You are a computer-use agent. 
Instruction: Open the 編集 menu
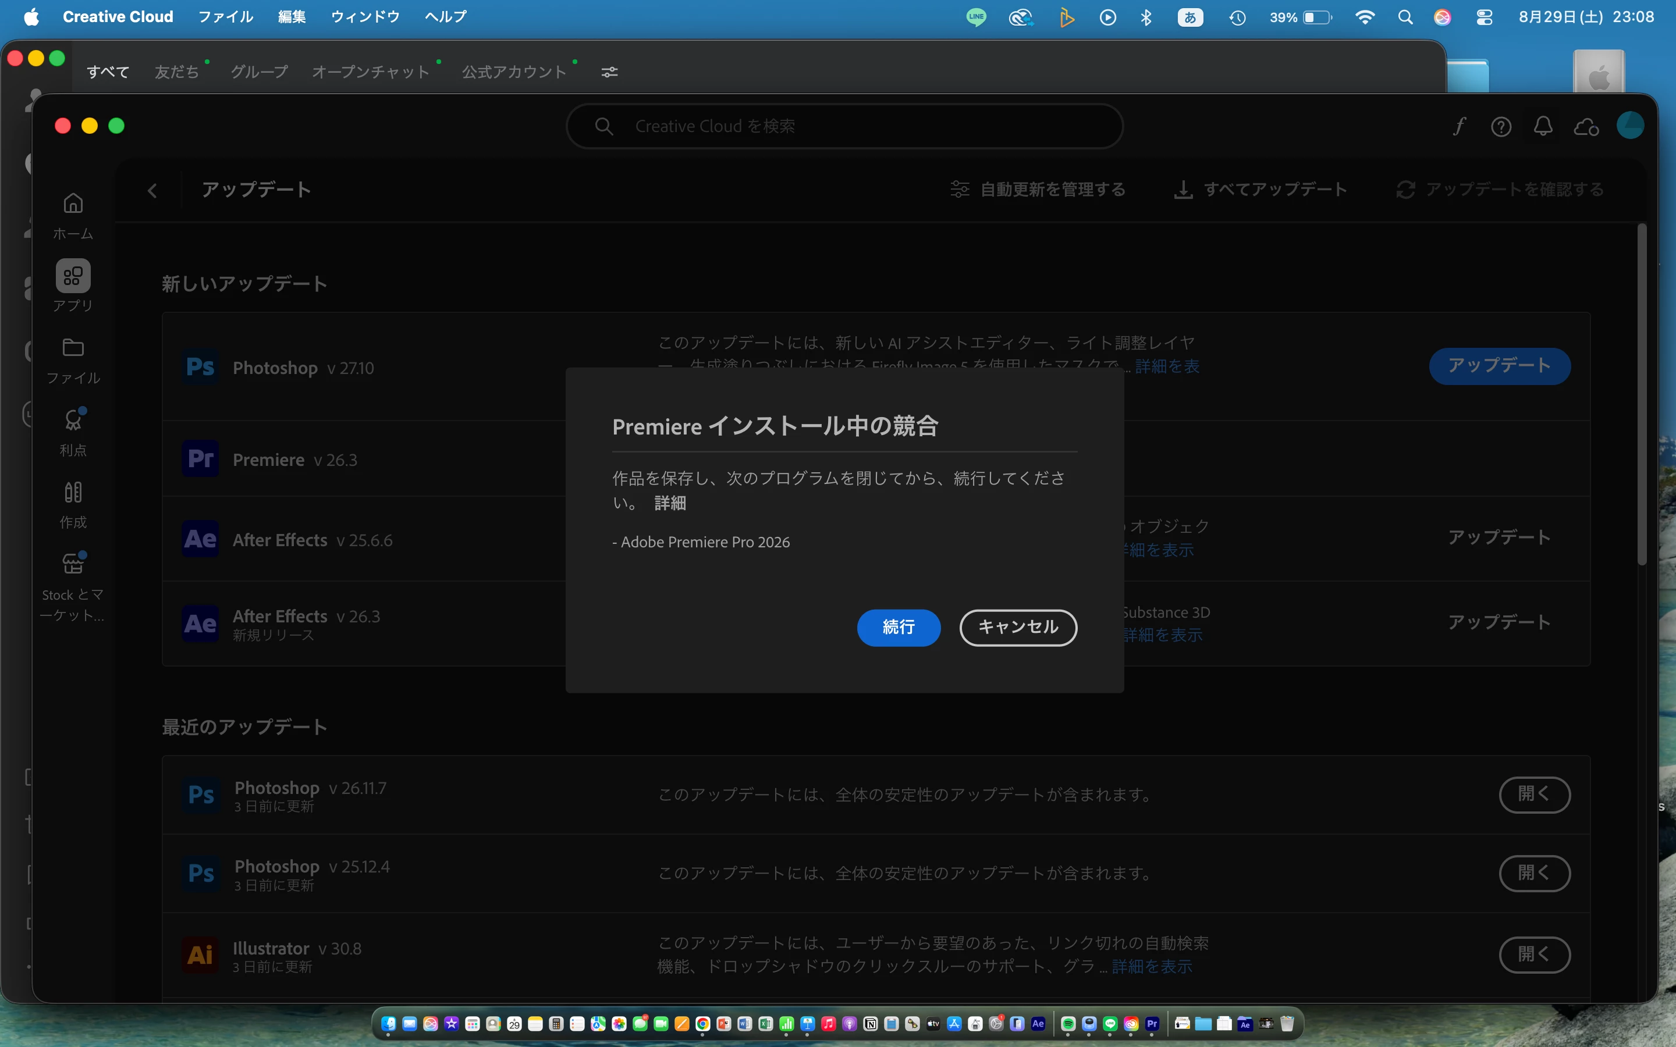pos(292,17)
